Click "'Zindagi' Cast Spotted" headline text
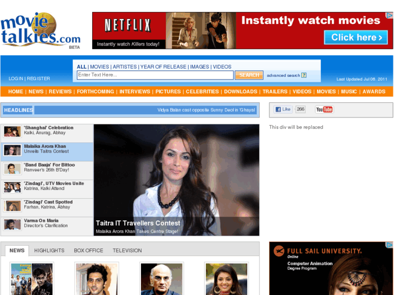 coord(48,202)
